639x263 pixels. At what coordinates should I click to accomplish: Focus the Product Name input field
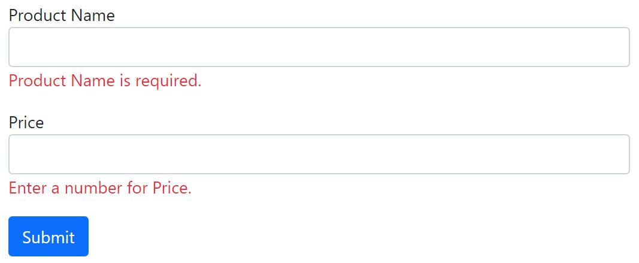point(319,47)
